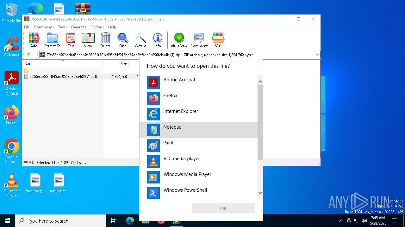Click the taskbar search box

[61, 221]
